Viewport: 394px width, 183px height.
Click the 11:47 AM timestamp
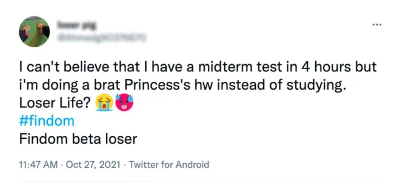tap(38, 164)
